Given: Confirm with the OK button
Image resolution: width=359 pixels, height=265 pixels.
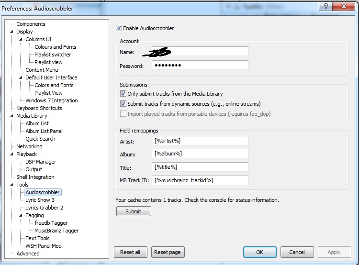Looking at the screenshot, I should (x=259, y=252).
